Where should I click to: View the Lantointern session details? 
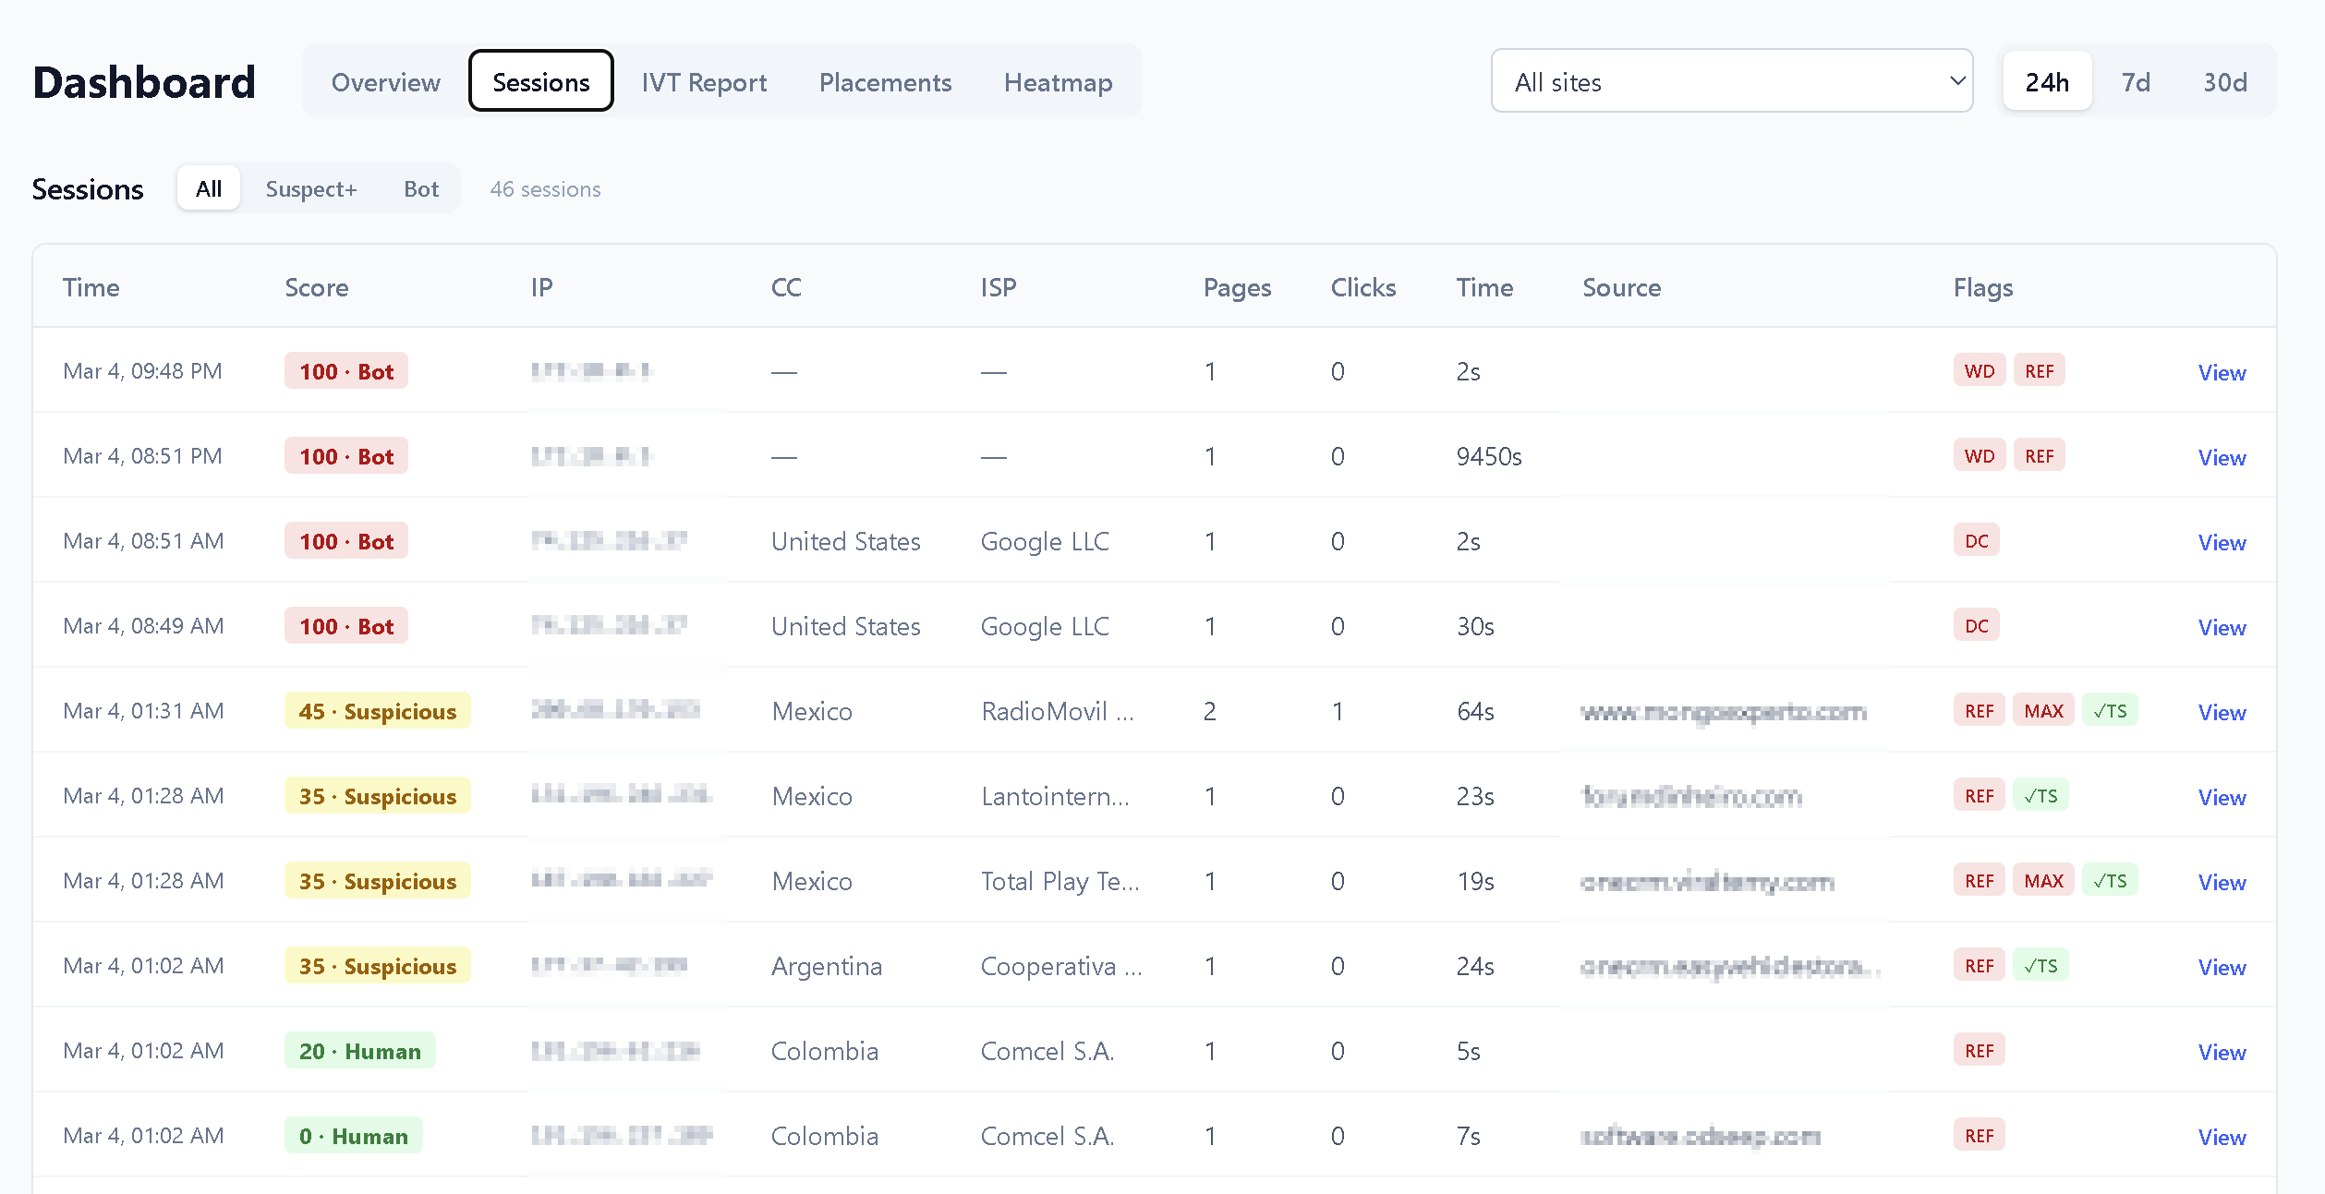click(x=2222, y=797)
